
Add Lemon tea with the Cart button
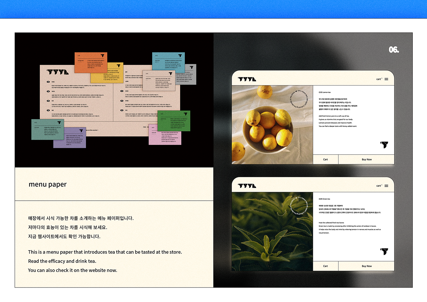point(326,159)
